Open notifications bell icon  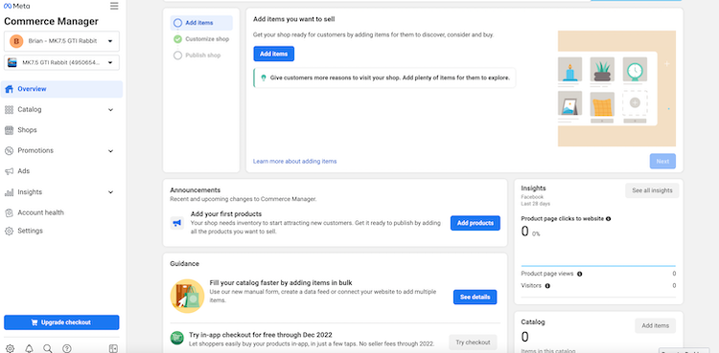(x=29, y=348)
